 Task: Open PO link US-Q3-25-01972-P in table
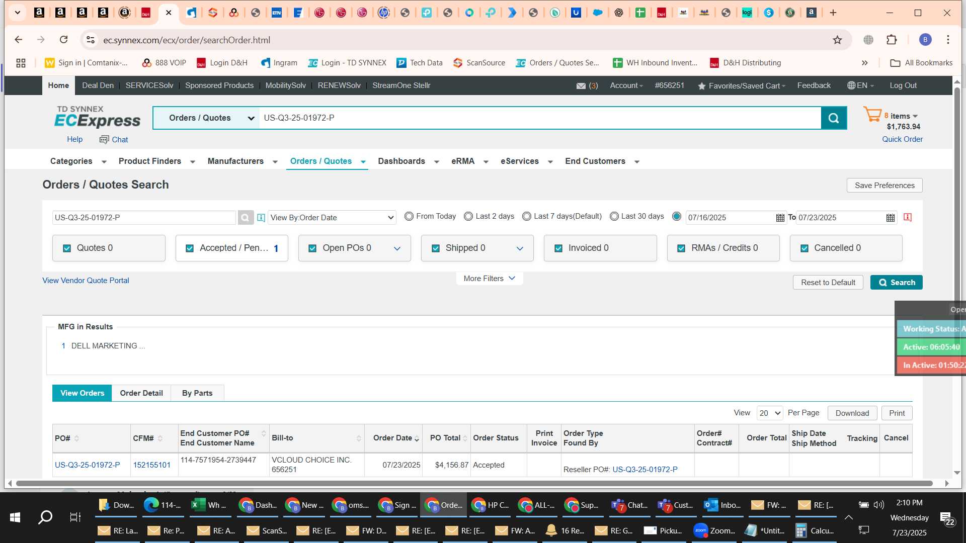point(88,465)
